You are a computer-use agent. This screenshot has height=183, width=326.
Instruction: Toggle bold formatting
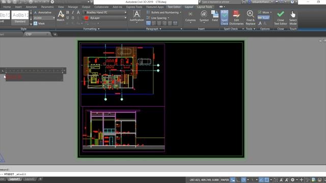[68, 12]
